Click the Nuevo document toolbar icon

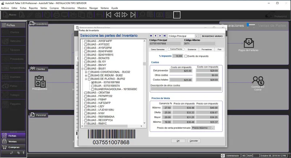[x=5, y=15]
